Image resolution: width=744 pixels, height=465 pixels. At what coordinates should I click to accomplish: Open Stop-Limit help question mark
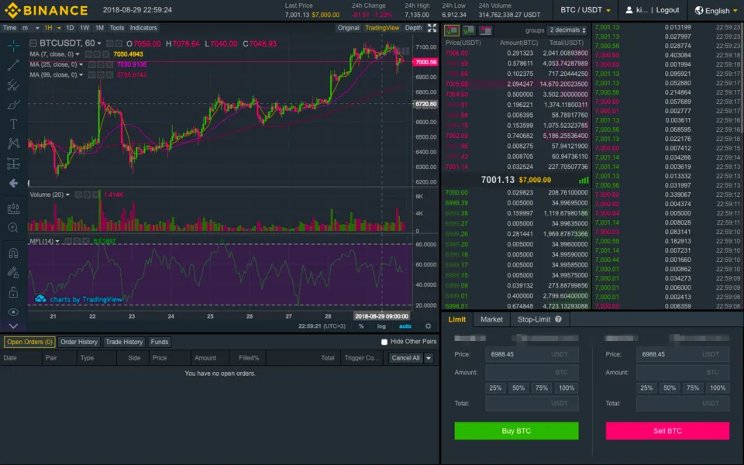point(558,319)
